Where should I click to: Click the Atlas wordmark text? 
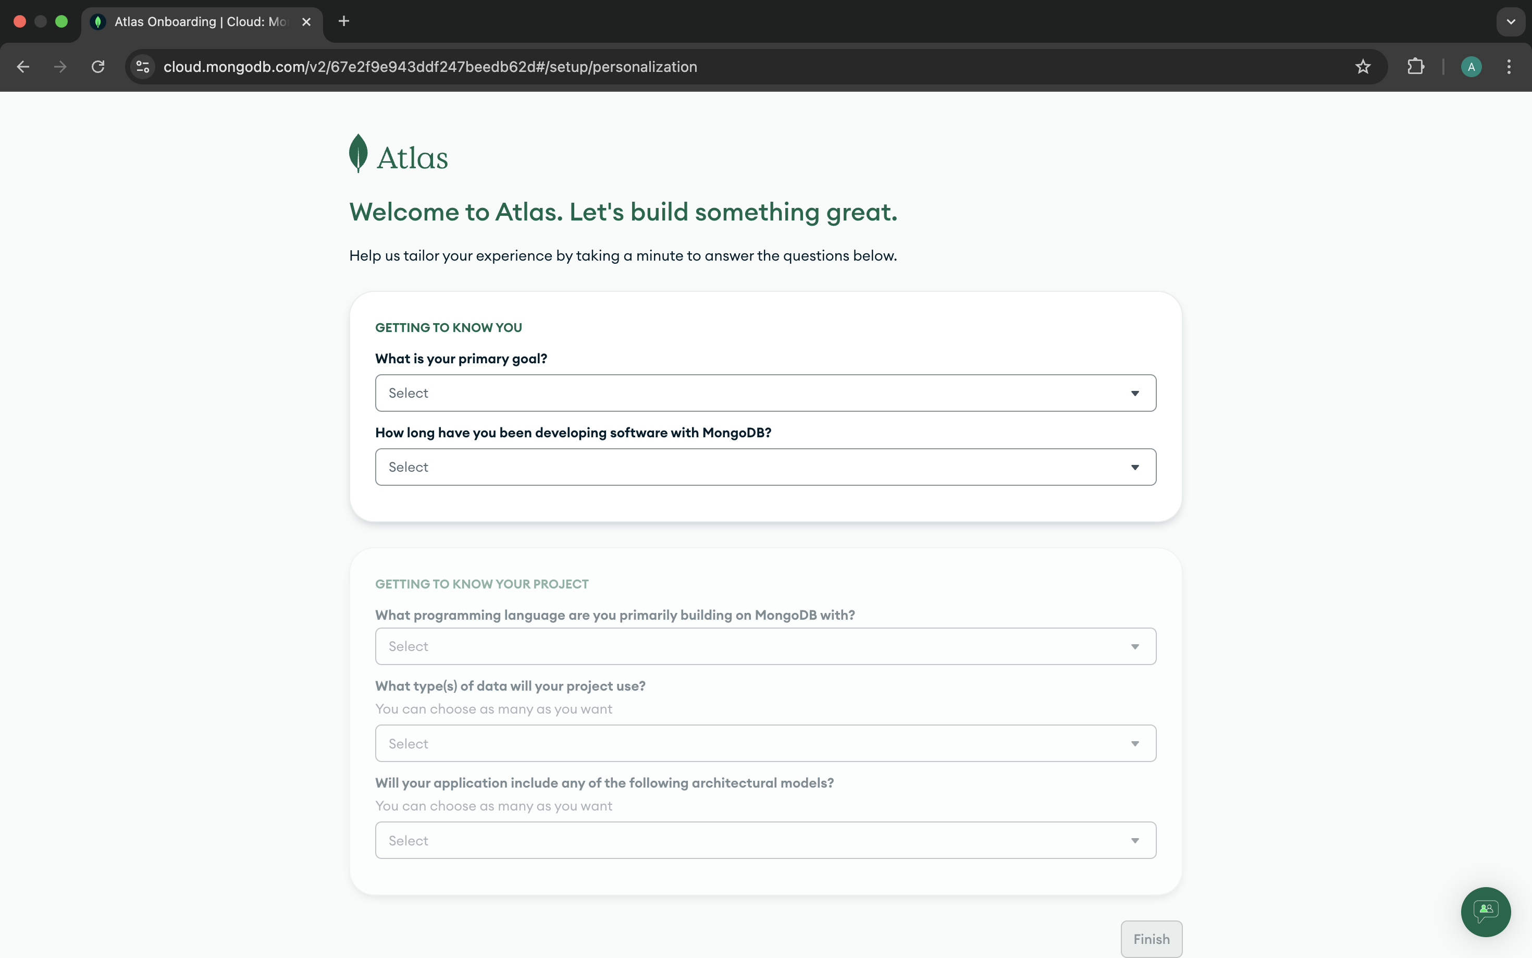(x=412, y=158)
